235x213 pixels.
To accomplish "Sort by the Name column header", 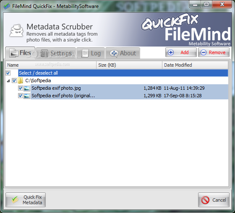I will click(51, 65).
